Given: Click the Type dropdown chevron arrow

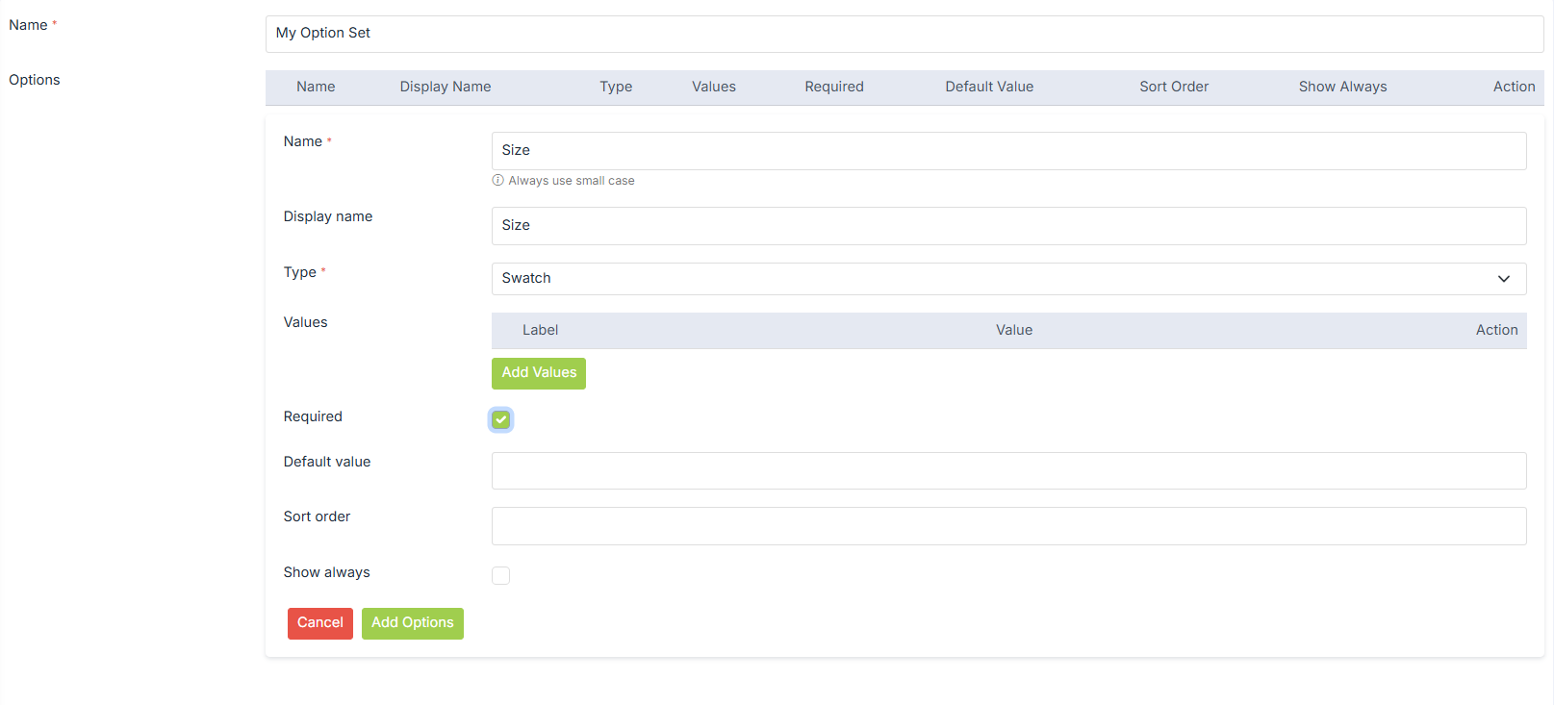Looking at the screenshot, I should click(1503, 279).
